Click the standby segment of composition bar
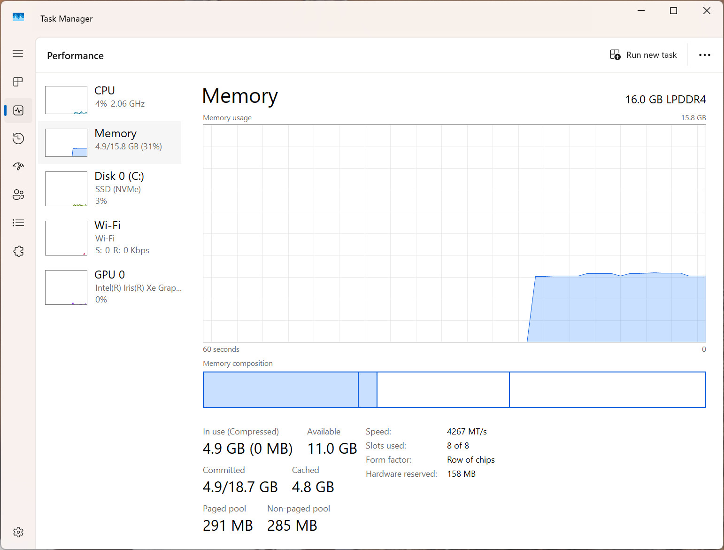 pos(443,390)
